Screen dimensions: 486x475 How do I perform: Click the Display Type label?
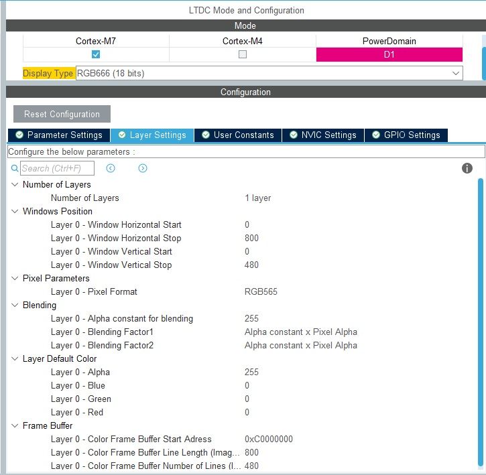pos(48,74)
